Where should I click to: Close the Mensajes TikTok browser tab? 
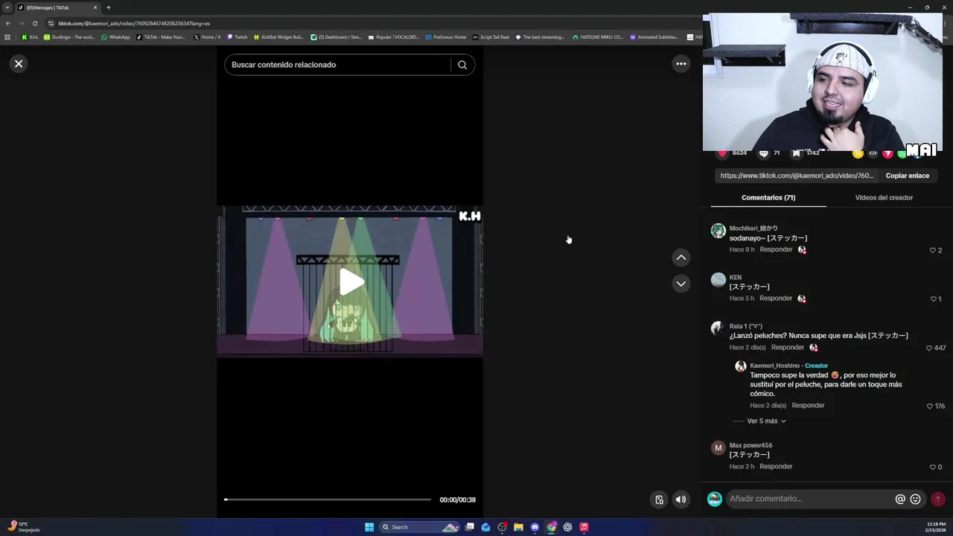pos(95,7)
